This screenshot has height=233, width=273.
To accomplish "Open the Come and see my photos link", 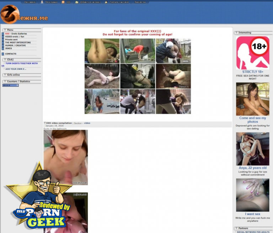I will click(x=253, y=120).
